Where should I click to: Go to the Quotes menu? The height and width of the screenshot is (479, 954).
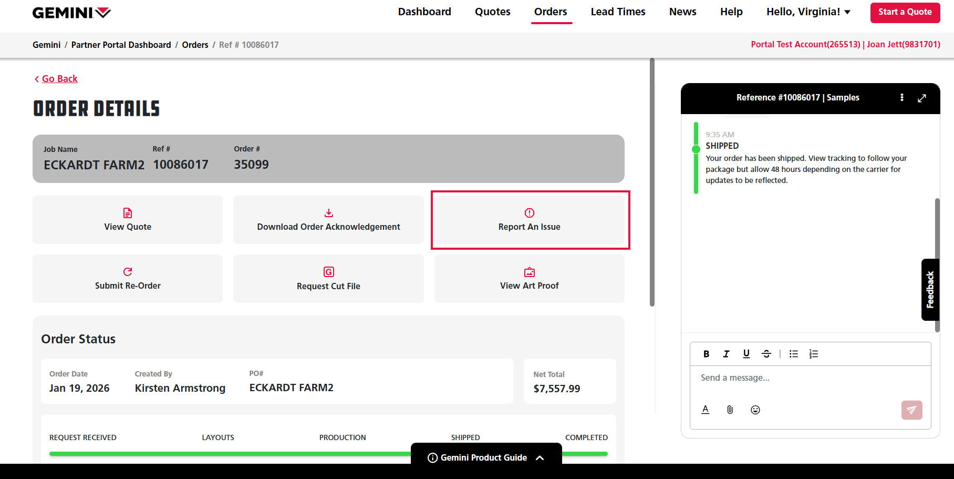(492, 12)
